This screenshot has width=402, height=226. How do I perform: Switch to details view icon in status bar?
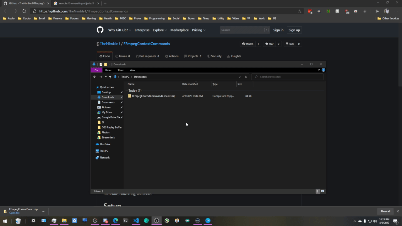318,191
